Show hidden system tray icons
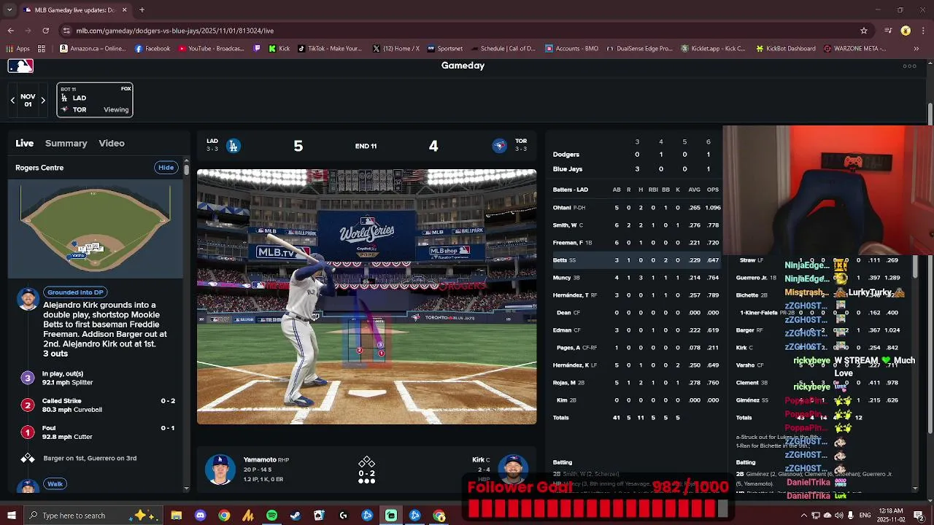 803,516
